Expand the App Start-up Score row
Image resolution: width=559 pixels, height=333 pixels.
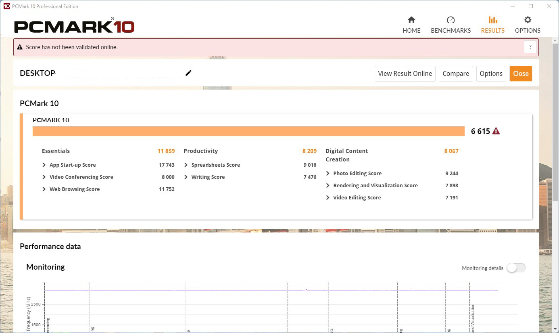pyautogui.click(x=44, y=165)
